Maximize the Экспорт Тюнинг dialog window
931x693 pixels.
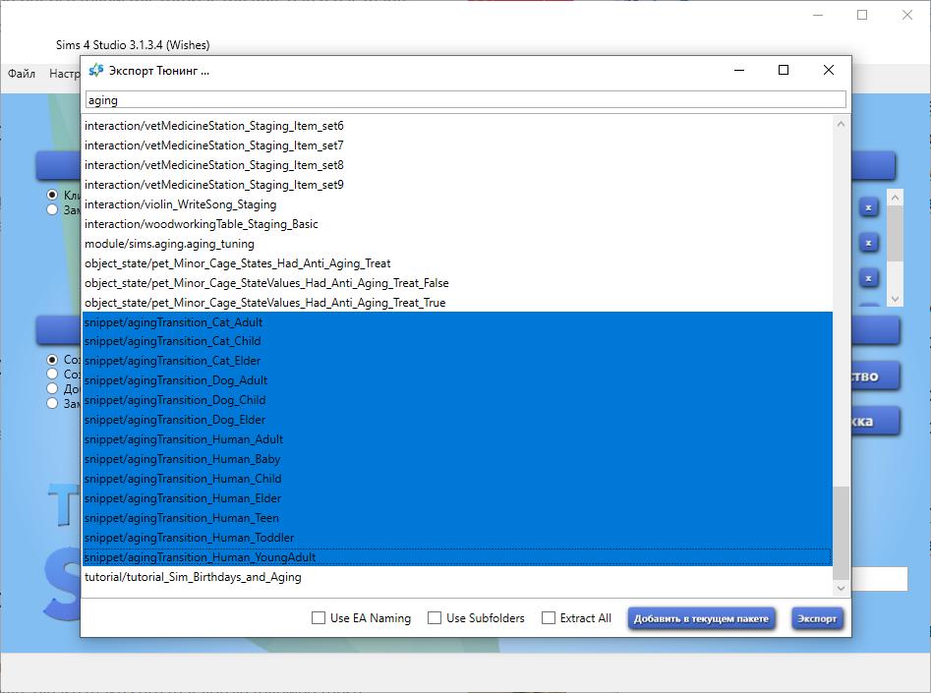784,70
